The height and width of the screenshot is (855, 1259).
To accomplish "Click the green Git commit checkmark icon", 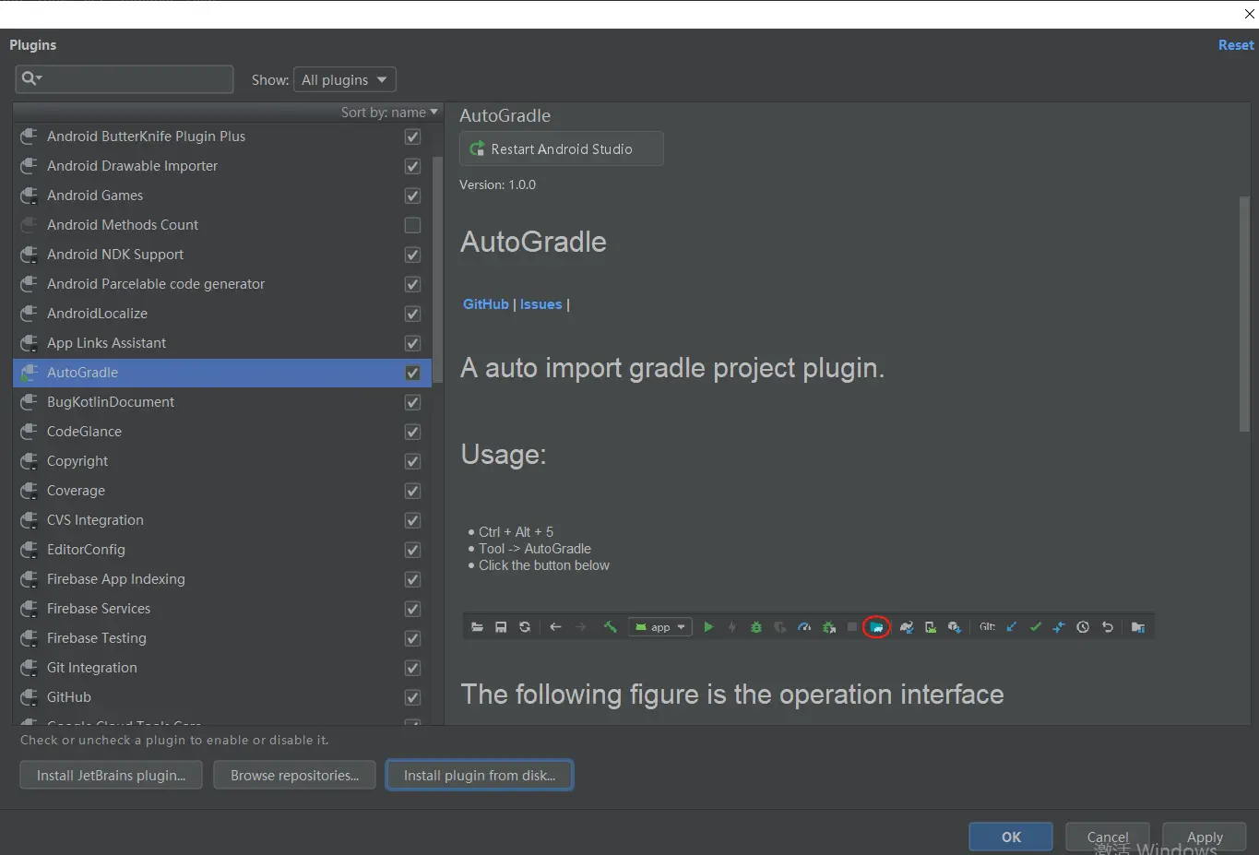I will pyautogui.click(x=1036, y=627).
